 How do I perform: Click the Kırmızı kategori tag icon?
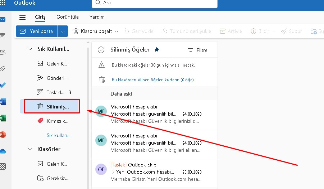40,121
